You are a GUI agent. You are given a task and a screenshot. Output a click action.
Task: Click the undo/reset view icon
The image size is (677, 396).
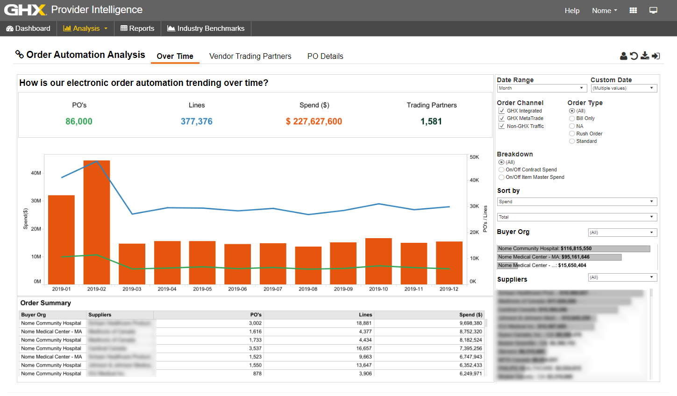[x=634, y=56]
